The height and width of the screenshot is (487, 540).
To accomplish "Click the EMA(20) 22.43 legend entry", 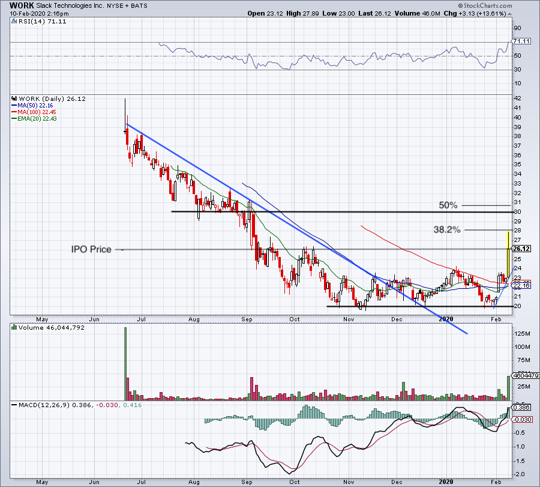I will click(37, 119).
